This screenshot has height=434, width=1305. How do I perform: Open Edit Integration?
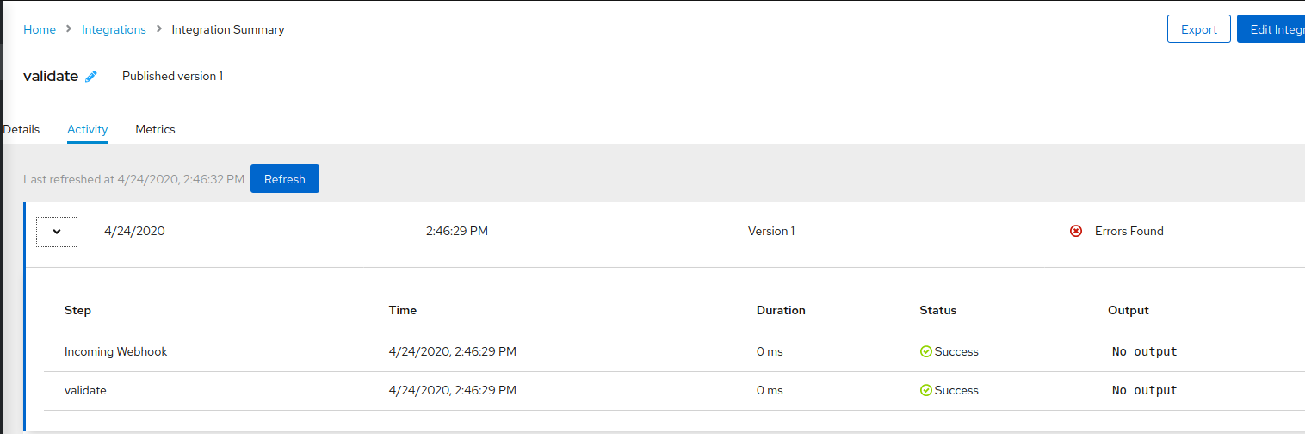1271,29
